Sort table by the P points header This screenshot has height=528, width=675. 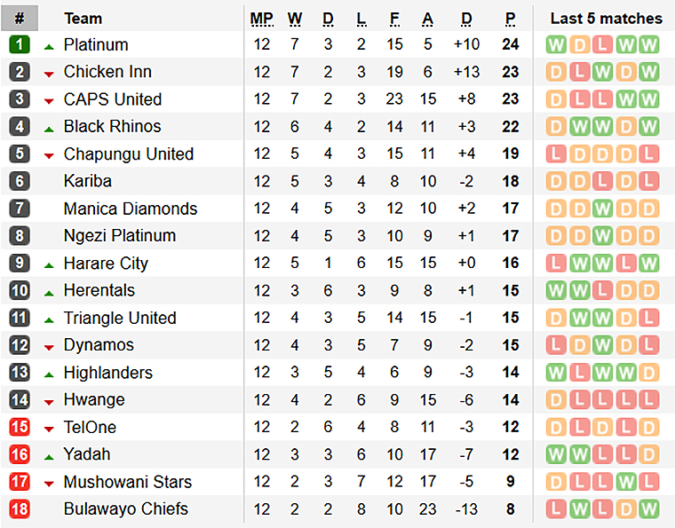coord(510,19)
